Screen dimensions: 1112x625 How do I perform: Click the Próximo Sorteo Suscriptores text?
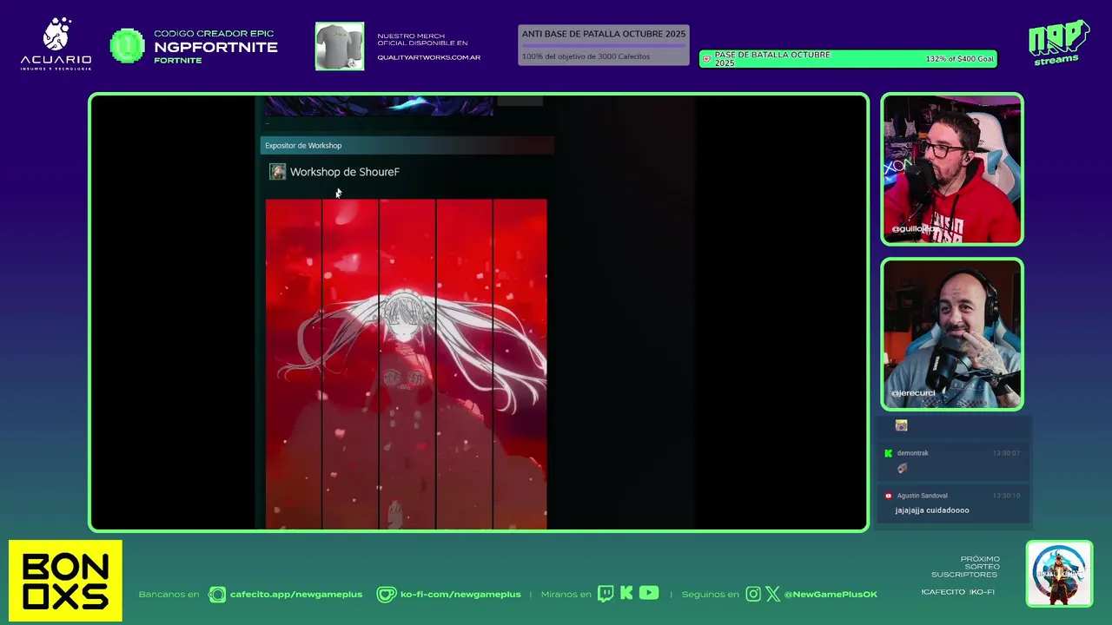(x=965, y=567)
